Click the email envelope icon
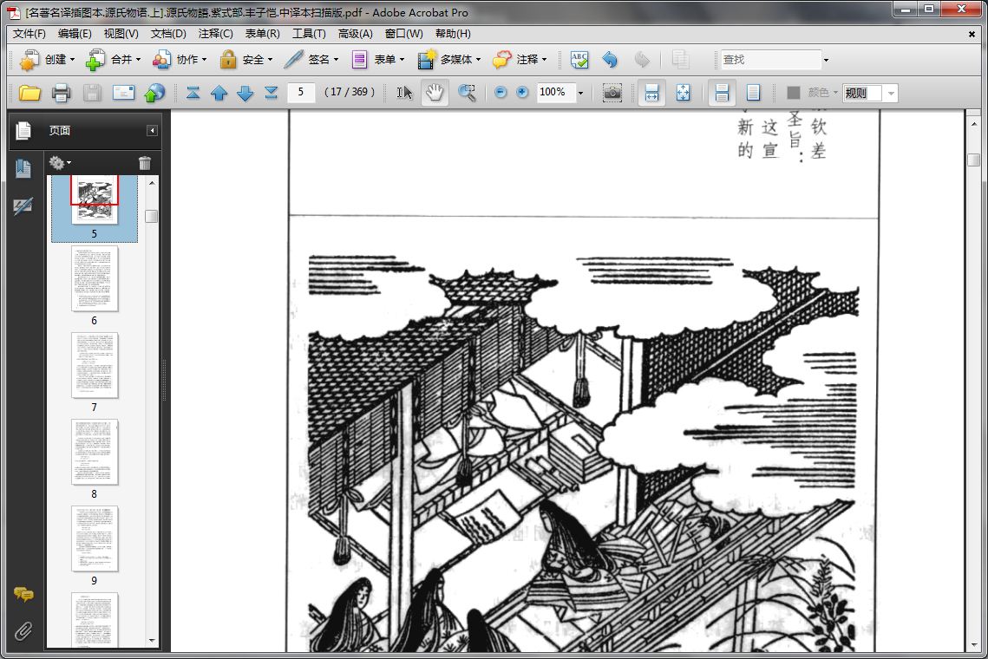The image size is (988, 659). [x=123, y=93]
